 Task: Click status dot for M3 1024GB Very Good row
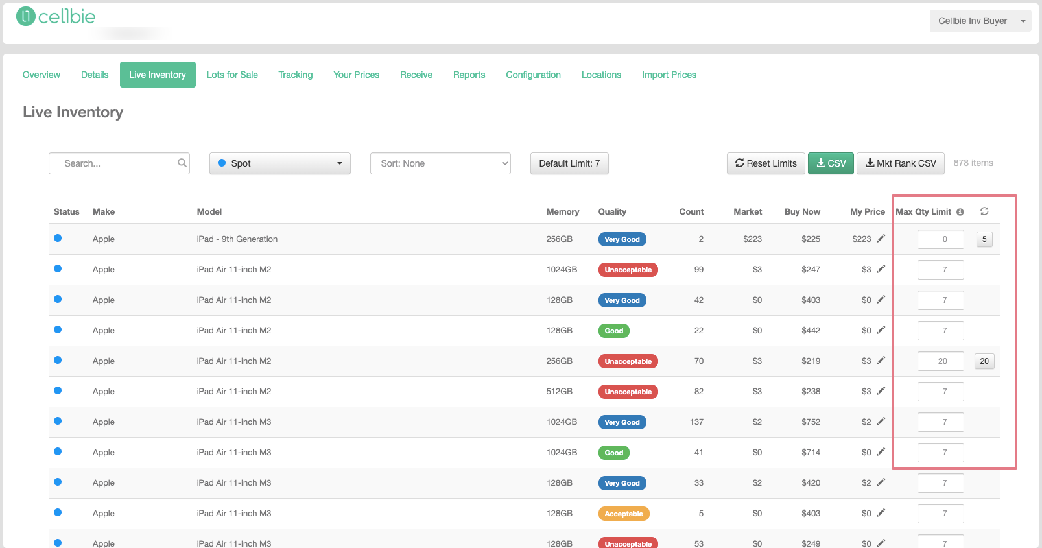[58, 421]
